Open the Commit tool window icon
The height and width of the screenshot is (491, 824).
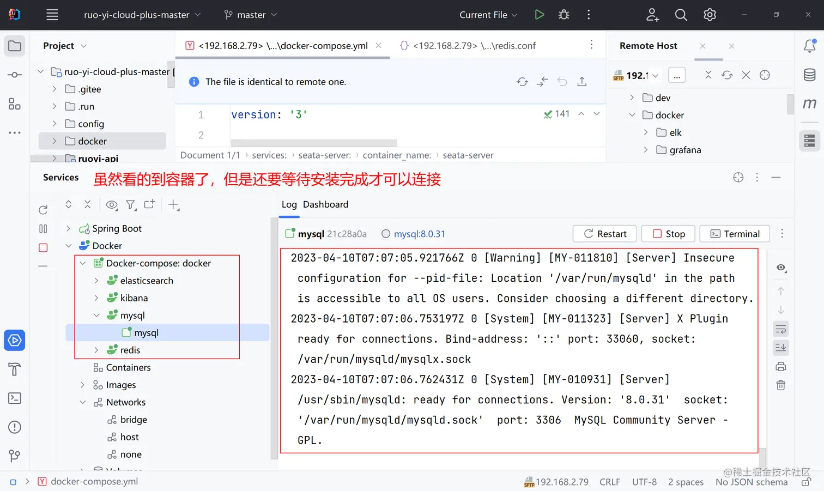(15, 75)
